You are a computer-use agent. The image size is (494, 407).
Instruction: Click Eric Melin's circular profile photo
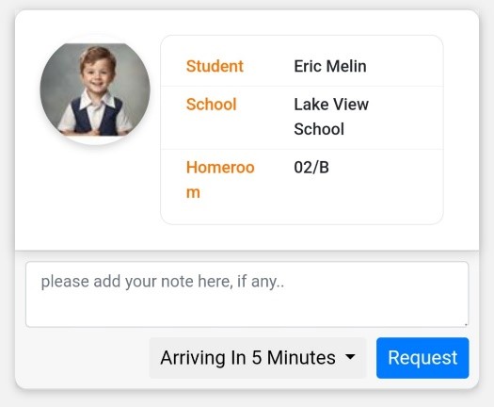tap(95, 90)
